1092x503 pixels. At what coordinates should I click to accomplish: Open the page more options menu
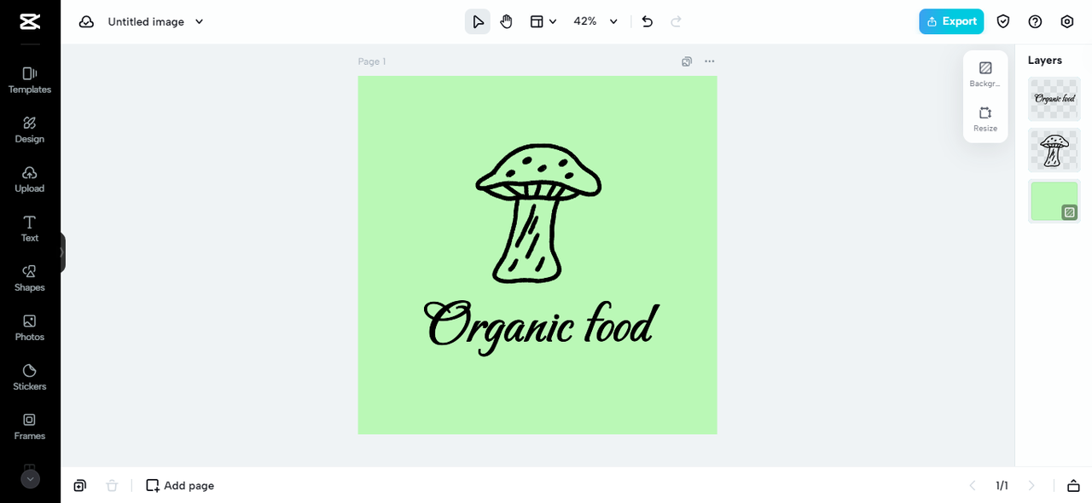coord(710,61)
